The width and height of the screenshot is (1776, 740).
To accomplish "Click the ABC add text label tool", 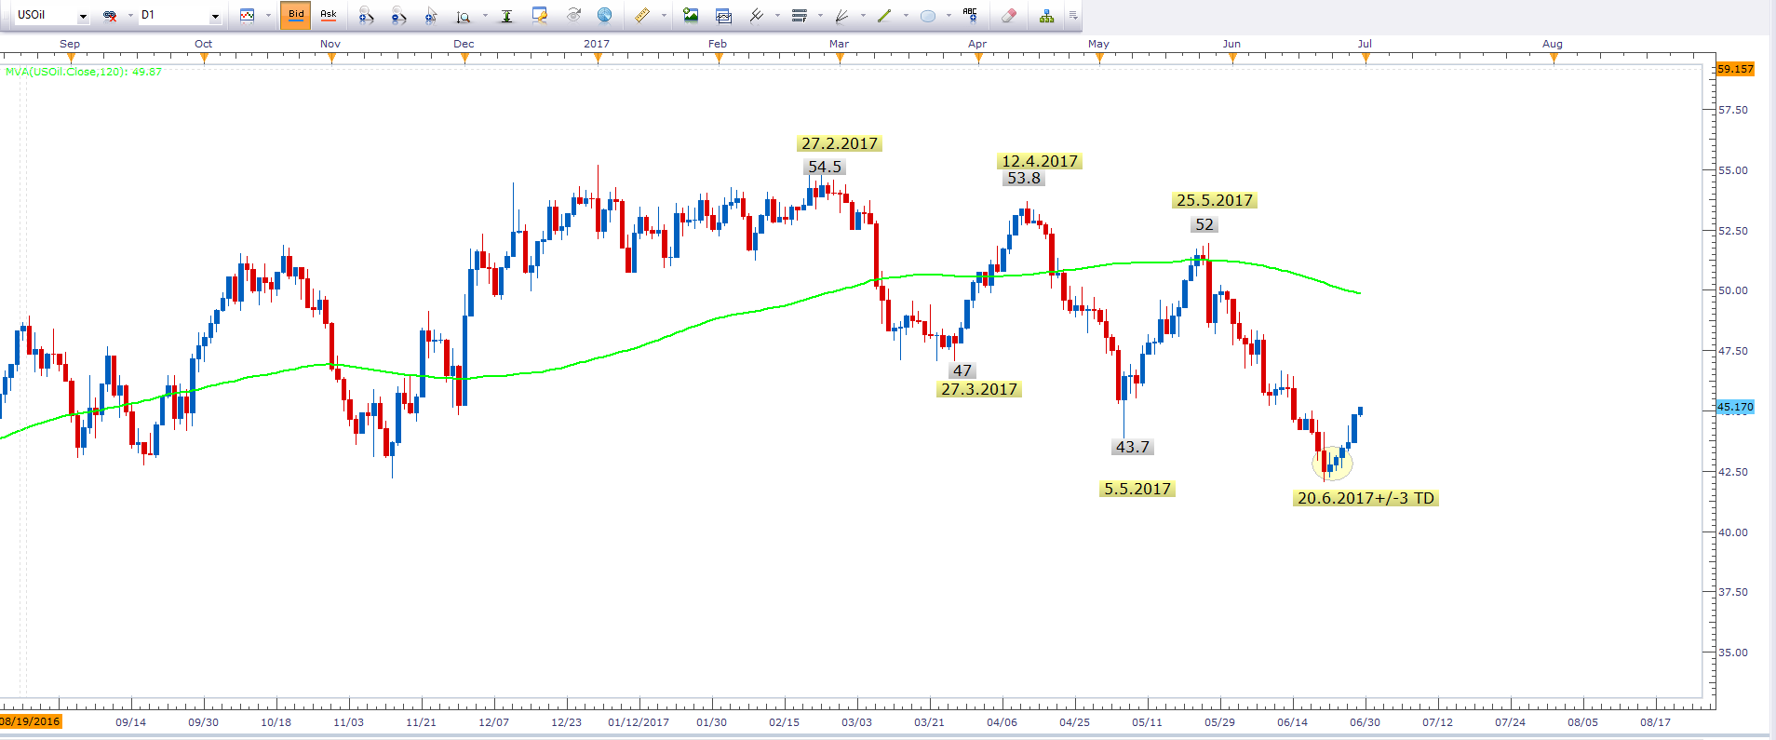I will coord(970,15).
